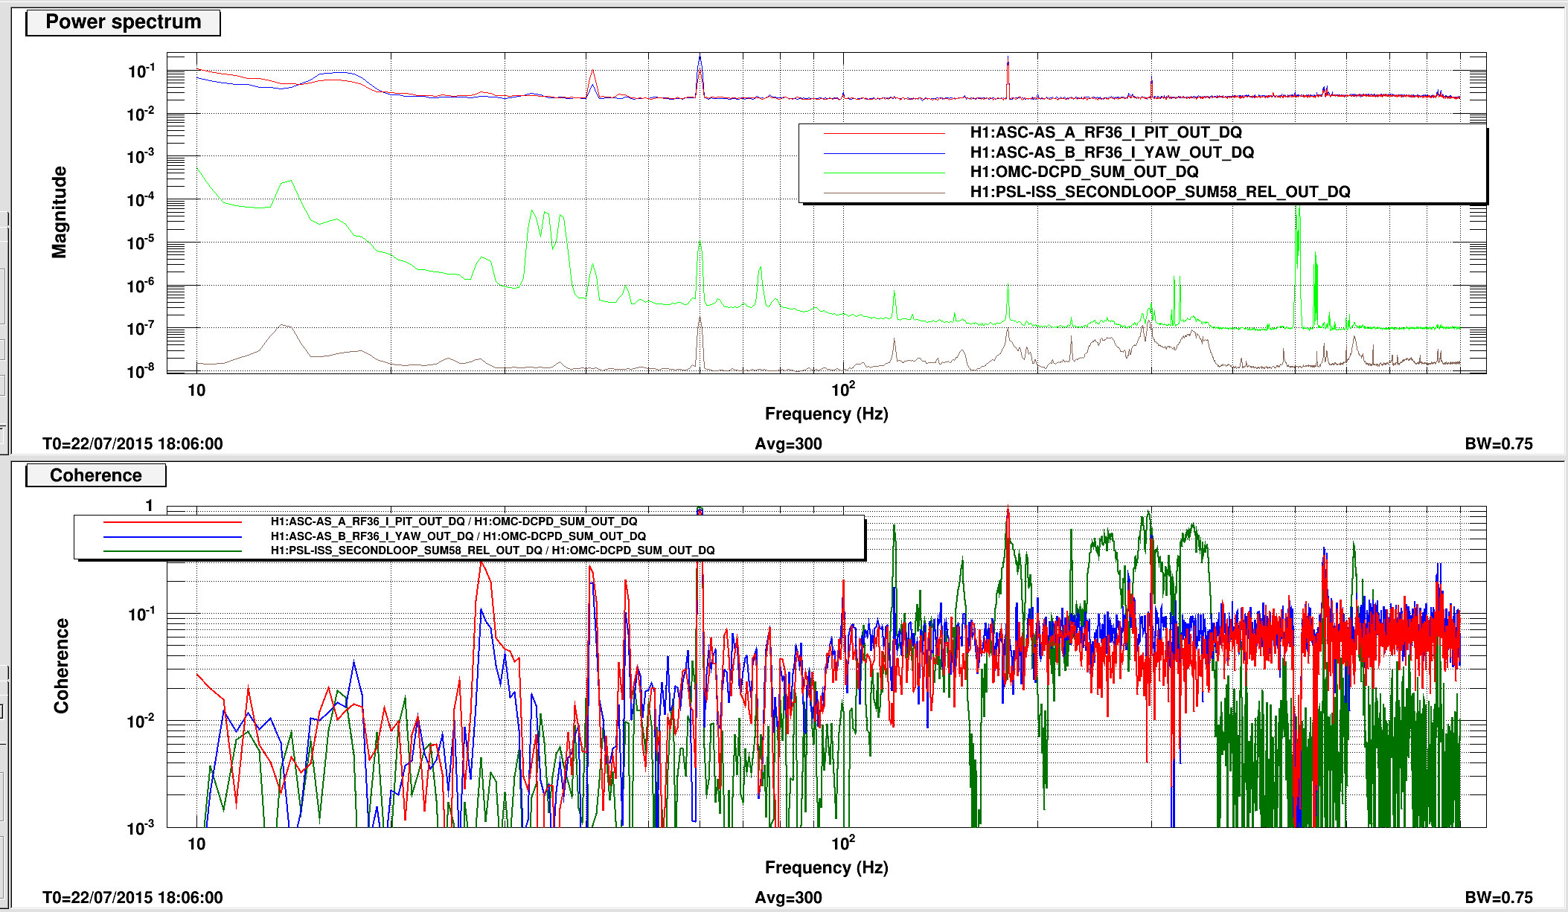This screenshot has width=1568, height=912.
Task: Click the blue line sample in Coherence legend
Action: [173, 537]
